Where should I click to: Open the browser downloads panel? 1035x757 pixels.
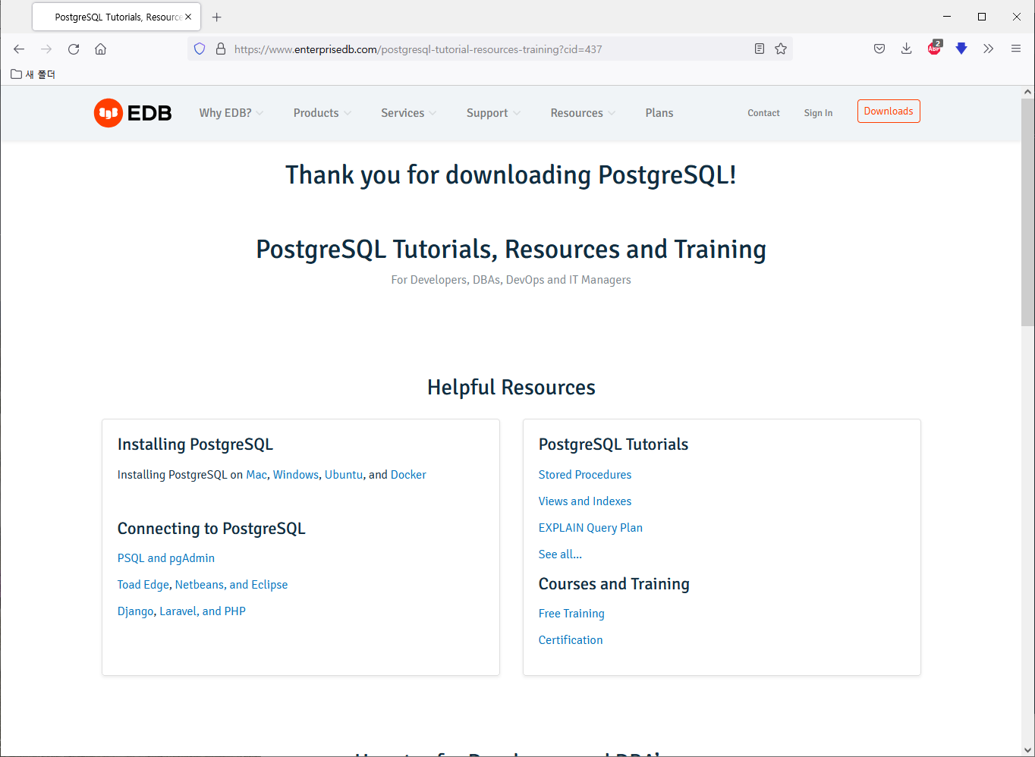906,49
